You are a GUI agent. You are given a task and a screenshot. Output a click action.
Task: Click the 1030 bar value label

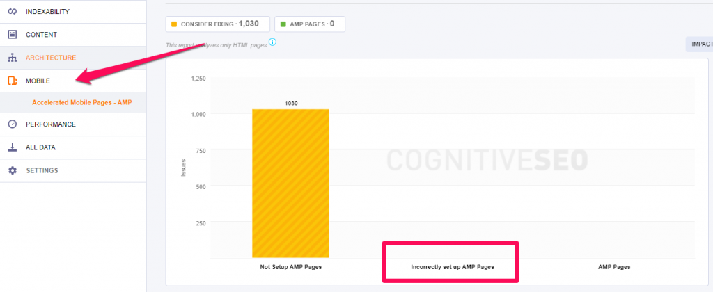(x=291, y=103)
